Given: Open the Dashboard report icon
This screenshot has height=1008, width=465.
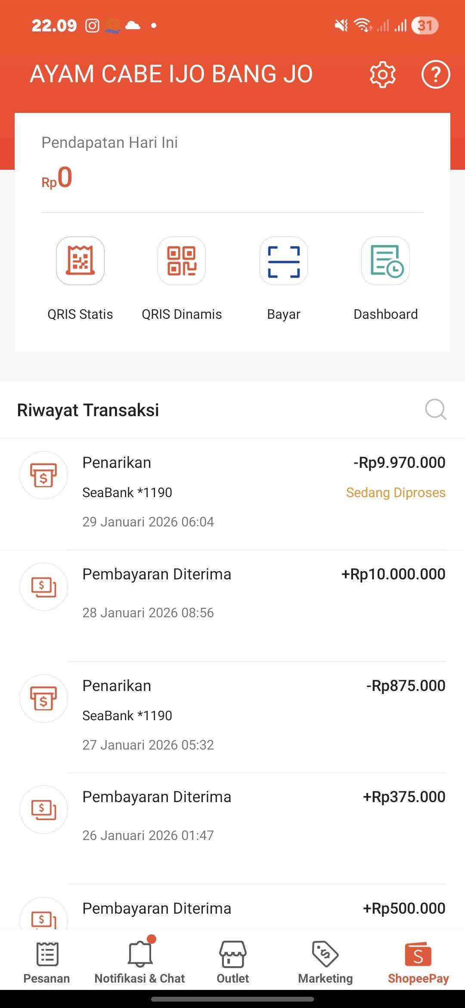Looking at the screenshot, I should click(385, 261).
